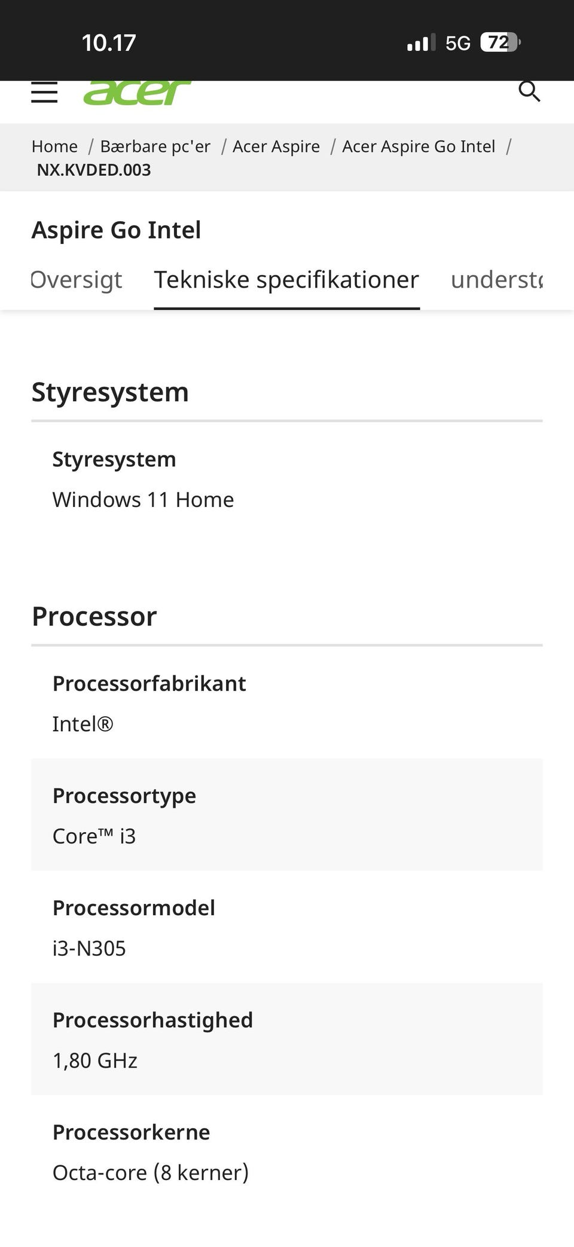Image resolution: width=574 pixels, height=1247 pixels.
Task: Navigate to the Acer Aspire breadcrumb
Action: tap(276, 146)
